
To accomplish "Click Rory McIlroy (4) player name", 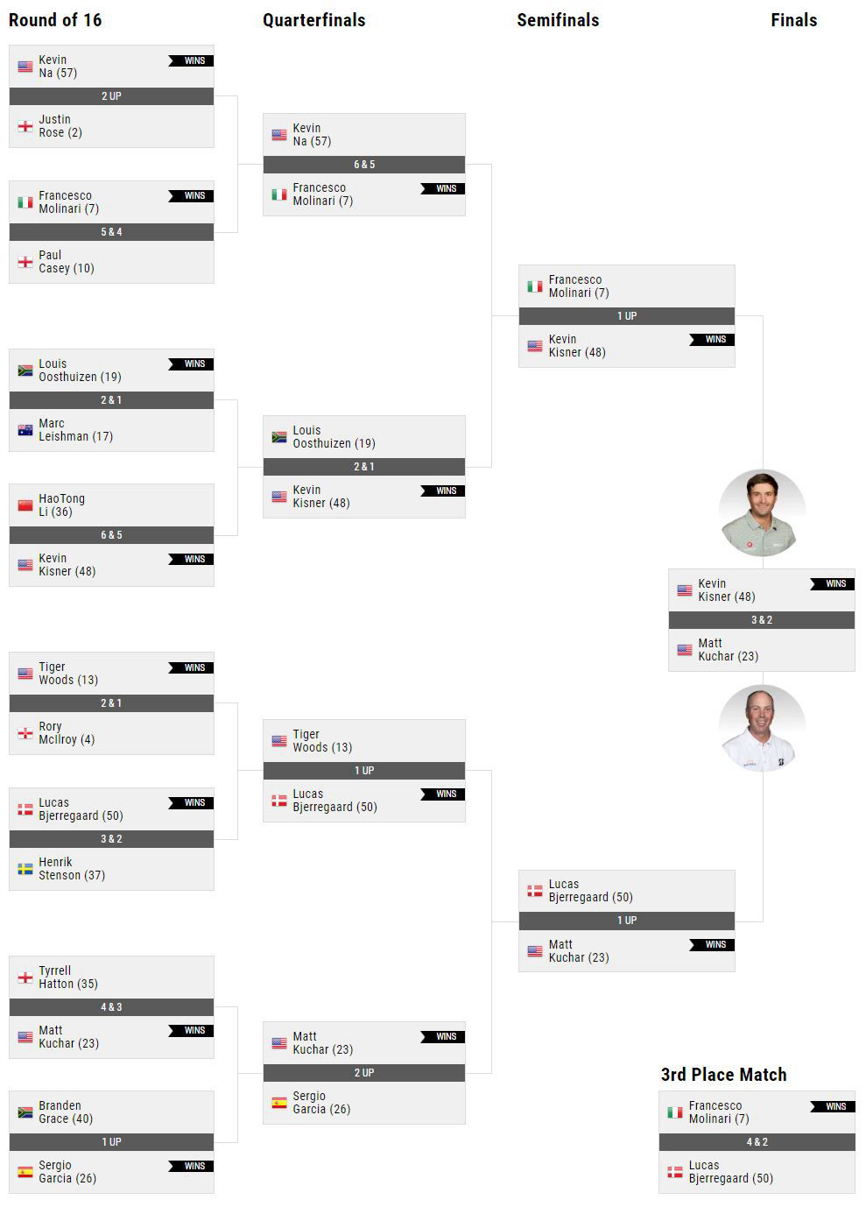I will point(67,733).
